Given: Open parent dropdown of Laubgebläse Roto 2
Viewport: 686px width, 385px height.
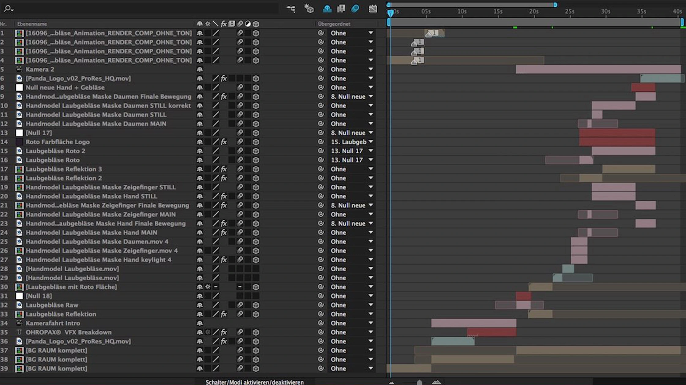Looking at the screenshot, I should 352,151.
